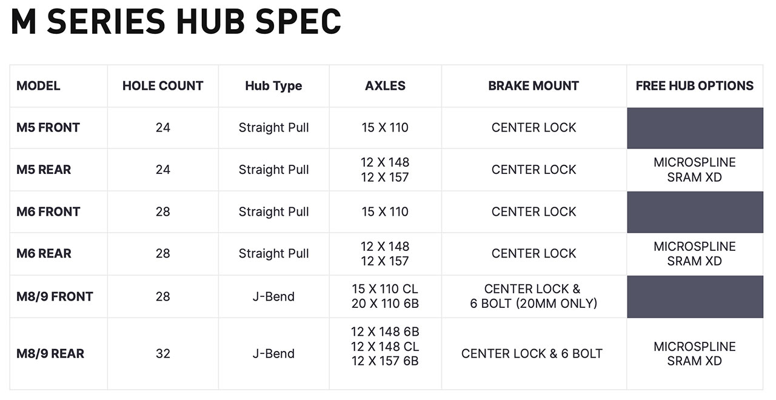Select the M8/9 FRONT model cell
The height and width of the screenshot is (400, 776).
55,296
